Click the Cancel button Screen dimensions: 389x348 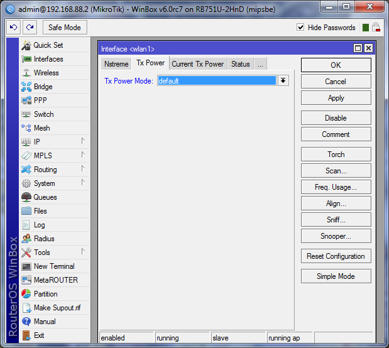click(336, 82)
